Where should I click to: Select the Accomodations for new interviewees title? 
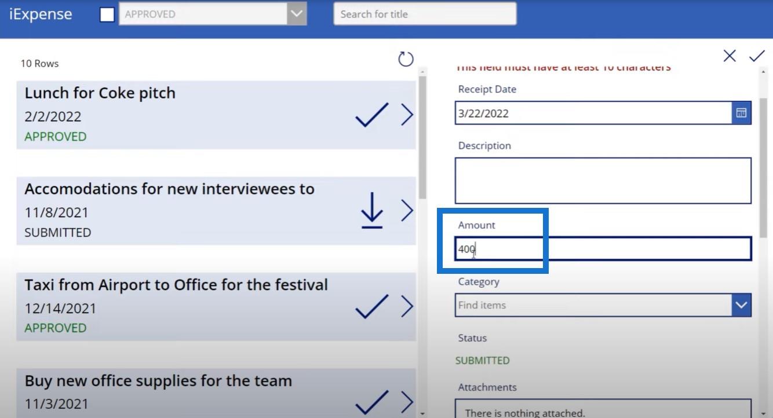(169, 189)
